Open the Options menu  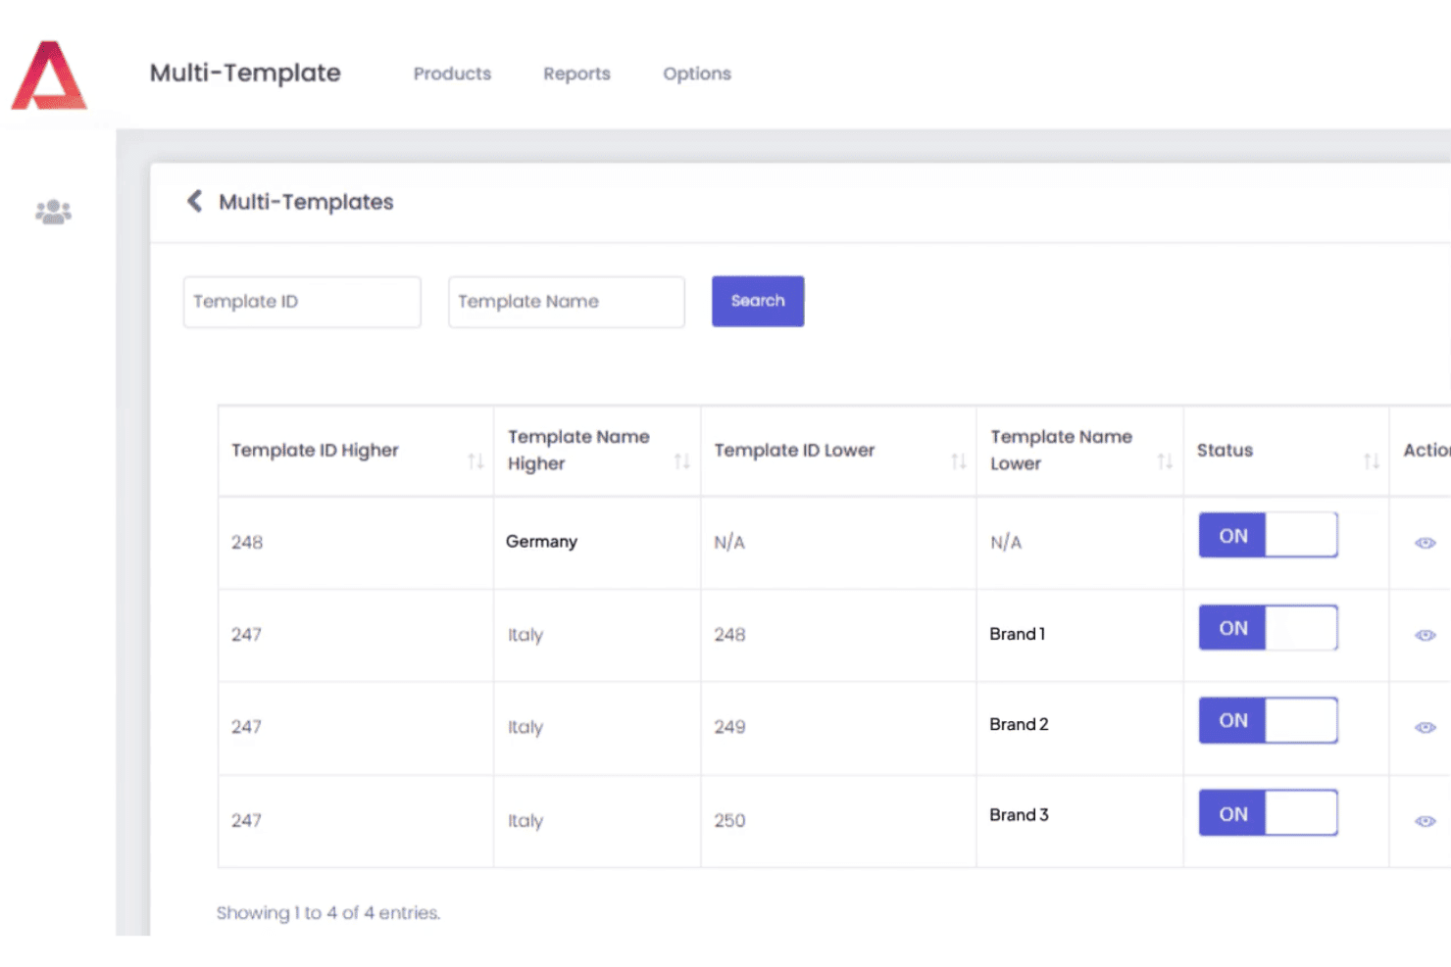(697, 73)
